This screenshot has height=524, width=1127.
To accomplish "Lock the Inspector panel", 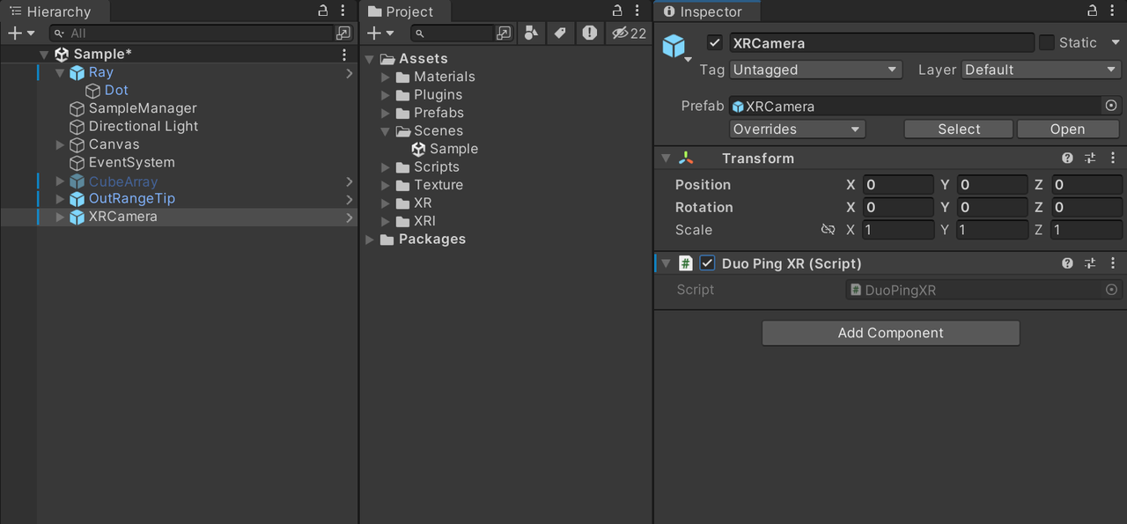I will coord(1092,11).
